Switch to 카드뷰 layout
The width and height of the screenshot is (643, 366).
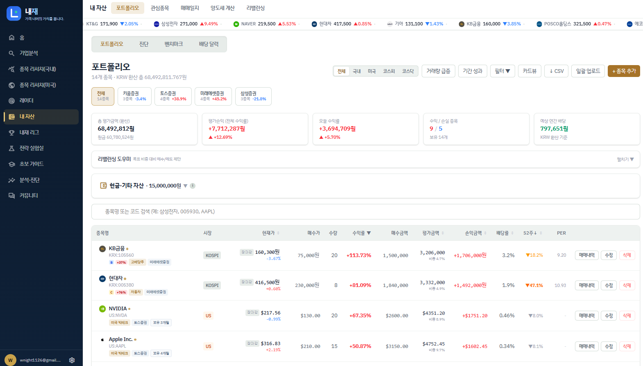coord(530,71)
